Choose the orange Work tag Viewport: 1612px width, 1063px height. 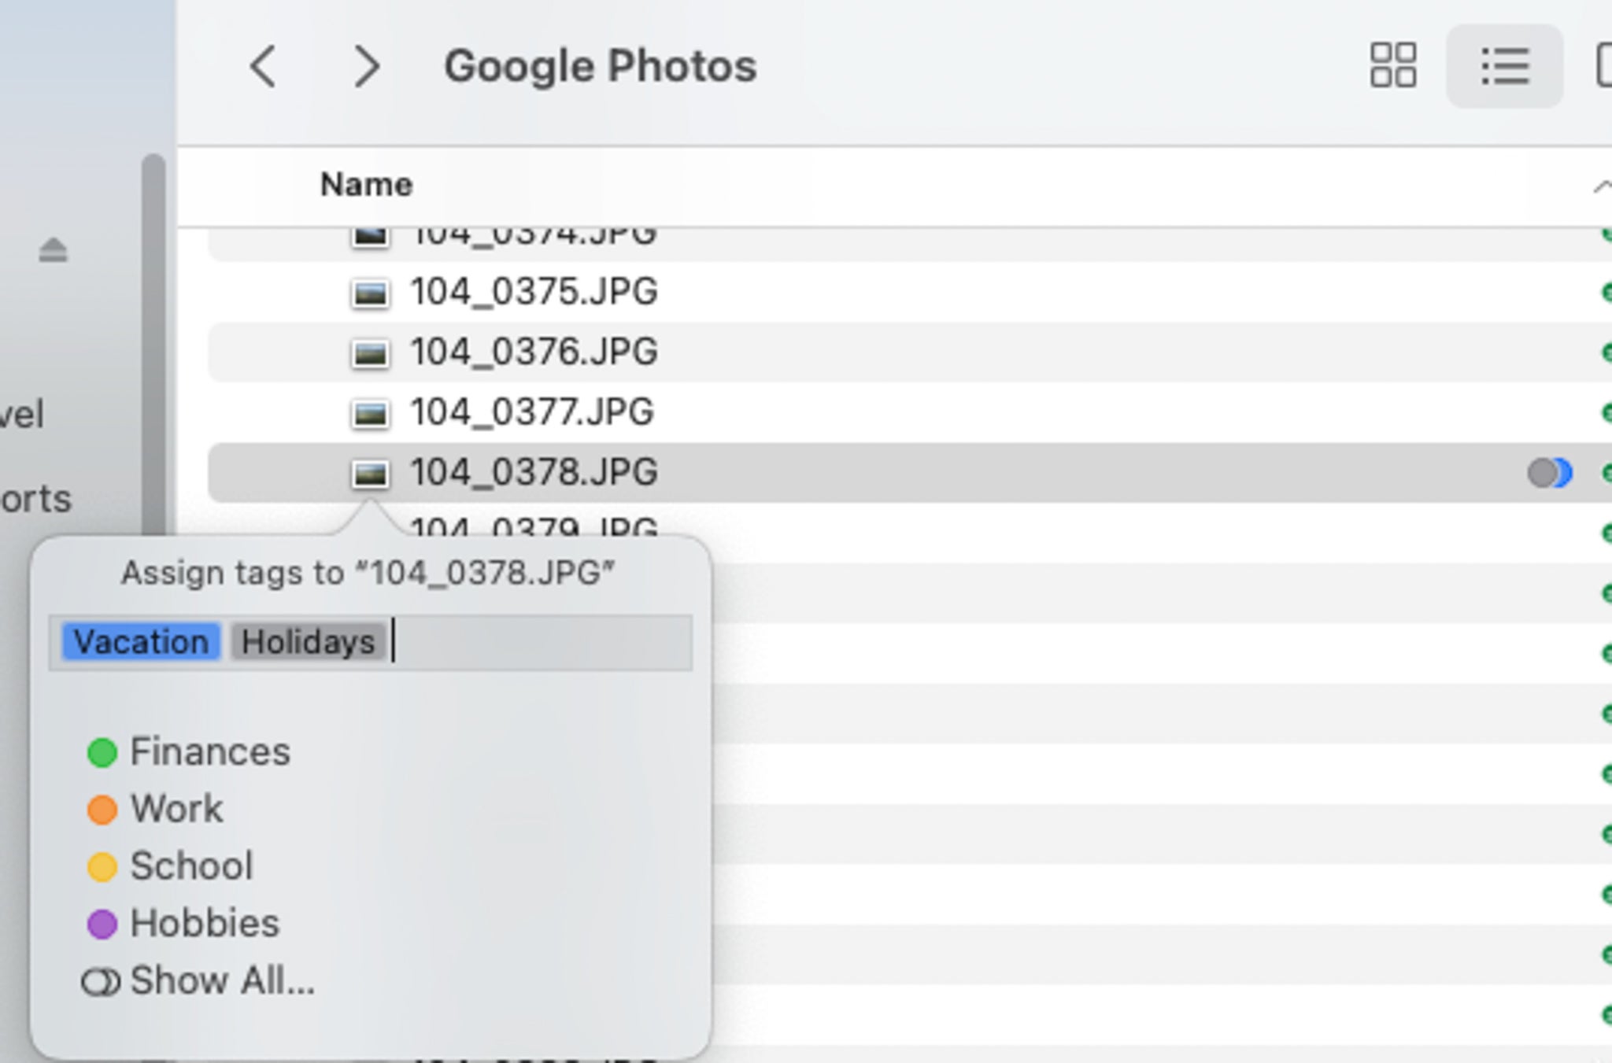pyautogui.click(x=155, y=809)
